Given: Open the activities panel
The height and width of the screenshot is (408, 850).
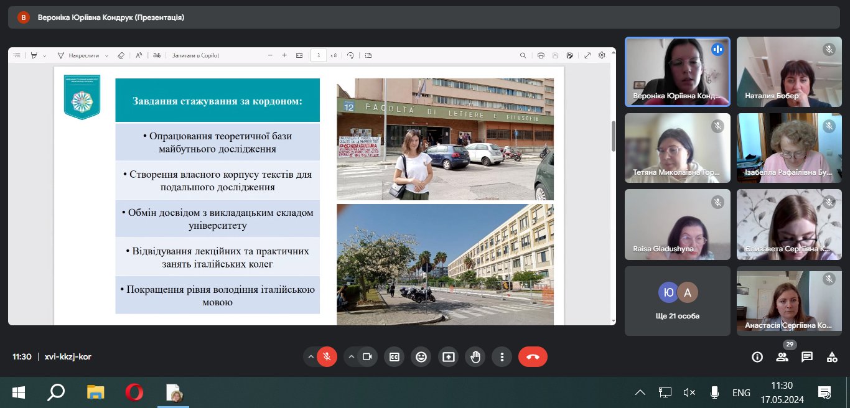Looking at the screenshot, I should [x=832, y=357].
